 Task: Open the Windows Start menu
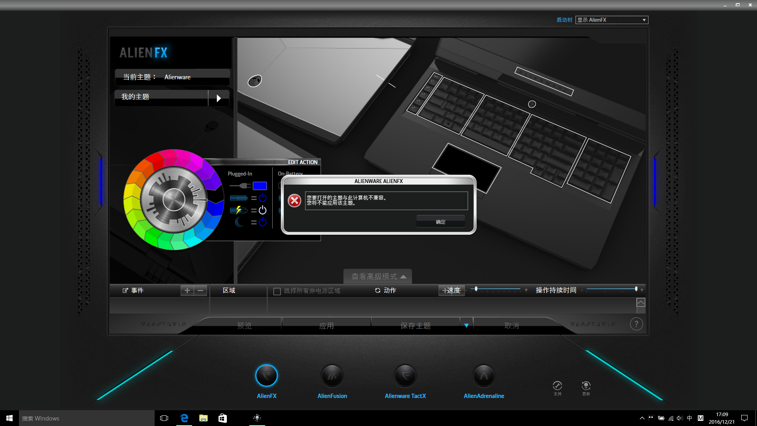(9, 418)
